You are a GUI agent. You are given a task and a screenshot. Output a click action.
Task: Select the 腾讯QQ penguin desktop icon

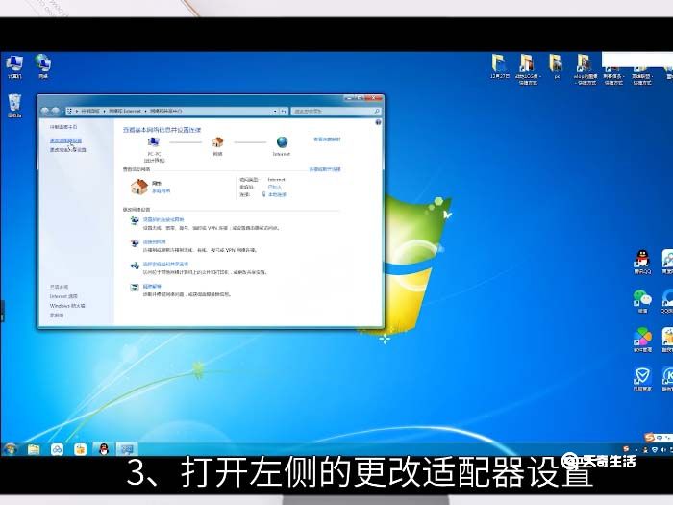pos(642,262)
